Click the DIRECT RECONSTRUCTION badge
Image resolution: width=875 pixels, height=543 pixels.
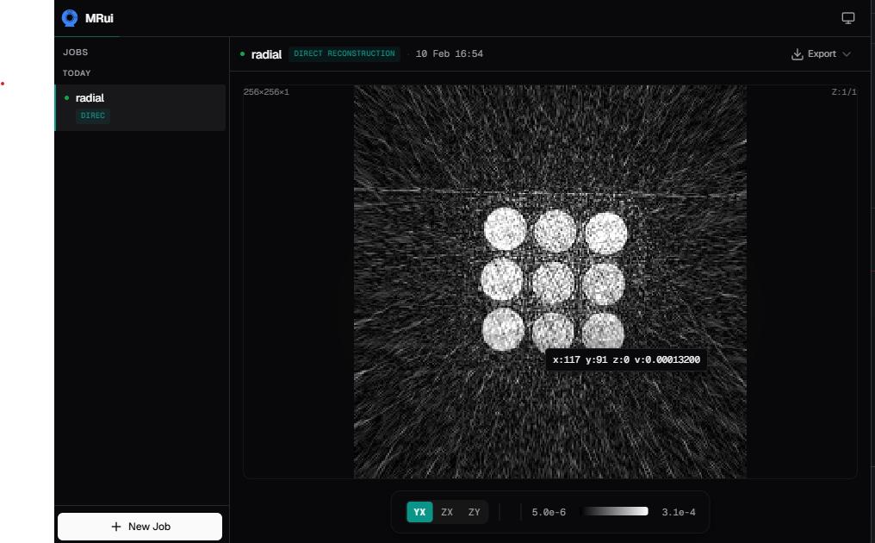click(344, 53)
